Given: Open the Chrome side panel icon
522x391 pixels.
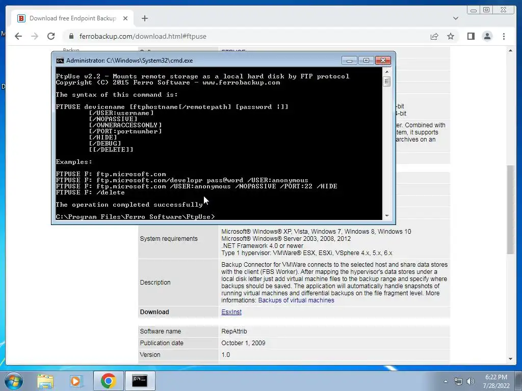Looking at the screenshot, I should (x=471, y=36).
